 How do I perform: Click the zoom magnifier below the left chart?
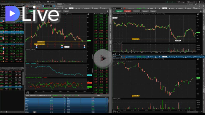28,93
